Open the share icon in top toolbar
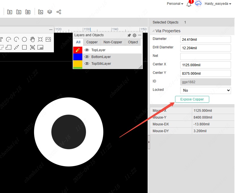 tap(59, 12)
